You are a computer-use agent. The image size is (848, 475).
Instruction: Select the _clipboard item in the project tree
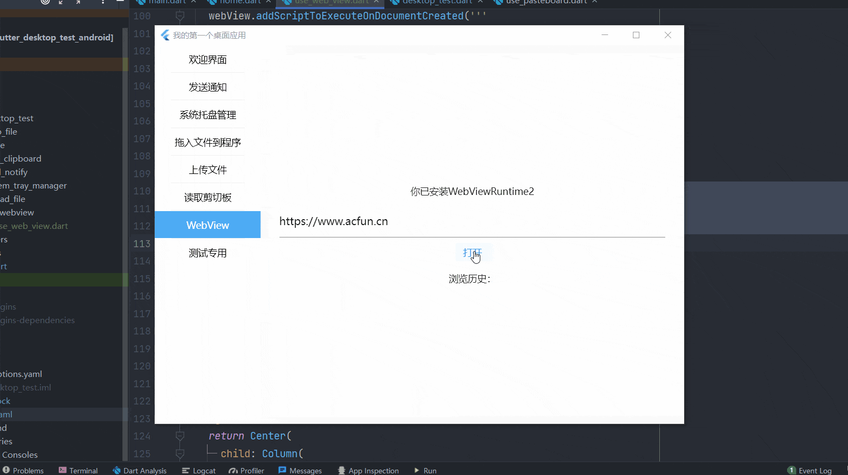pos(20,158)
